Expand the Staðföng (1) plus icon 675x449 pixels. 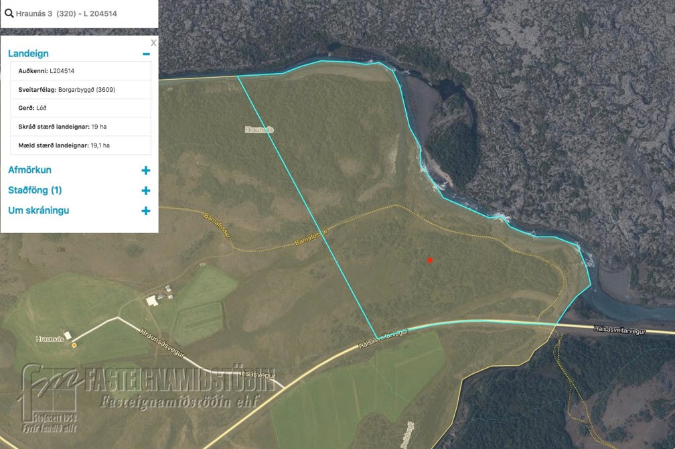[x=146, y=190]
